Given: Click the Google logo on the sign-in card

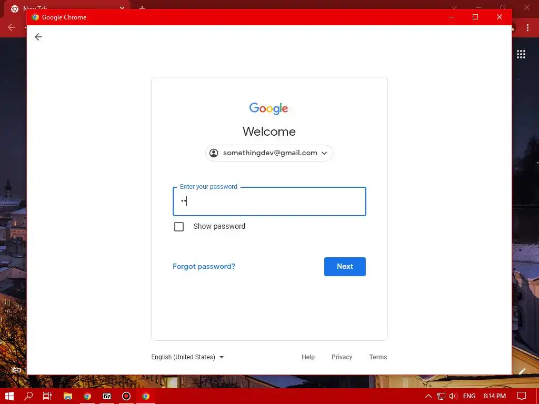Looking at the screenshot, I should coord(269,108).
